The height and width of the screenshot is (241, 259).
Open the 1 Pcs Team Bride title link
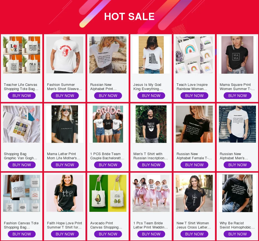150,225
